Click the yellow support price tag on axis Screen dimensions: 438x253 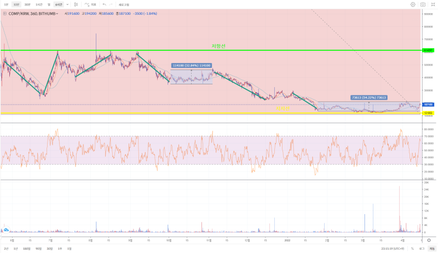click(x=428, y=113)
